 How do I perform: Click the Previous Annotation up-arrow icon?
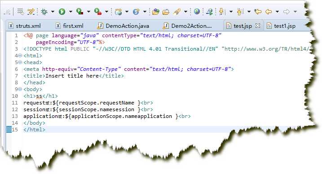point(240,12)
